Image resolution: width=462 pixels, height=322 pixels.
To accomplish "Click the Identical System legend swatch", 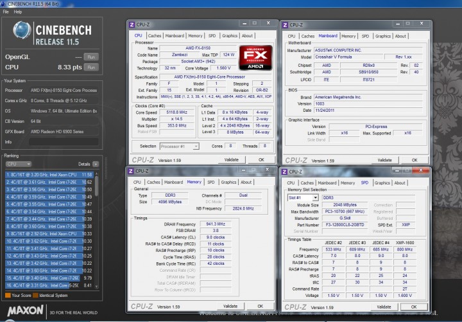I will 35,295.
